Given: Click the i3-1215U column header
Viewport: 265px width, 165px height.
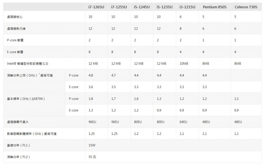Looking at the screenshot, I should [x=187, y=7].
